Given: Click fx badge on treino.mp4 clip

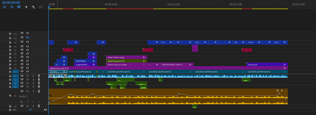Looking at the screenshot, I should (x=285, y=64).
